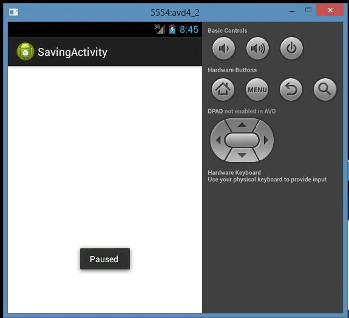349x318 pixels.
Task: Maximize the 5554:avd4_2 emulator window
Action: coord(308,10)
